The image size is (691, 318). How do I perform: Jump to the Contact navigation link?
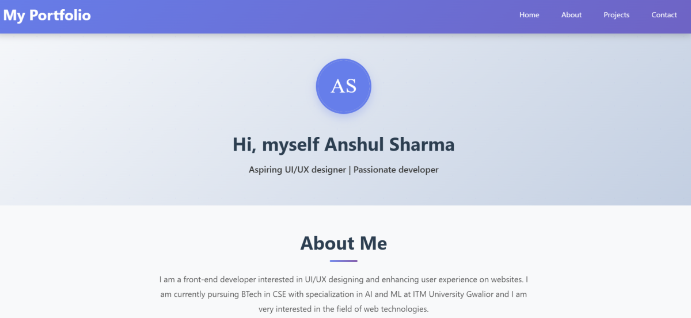pos(664,15)
